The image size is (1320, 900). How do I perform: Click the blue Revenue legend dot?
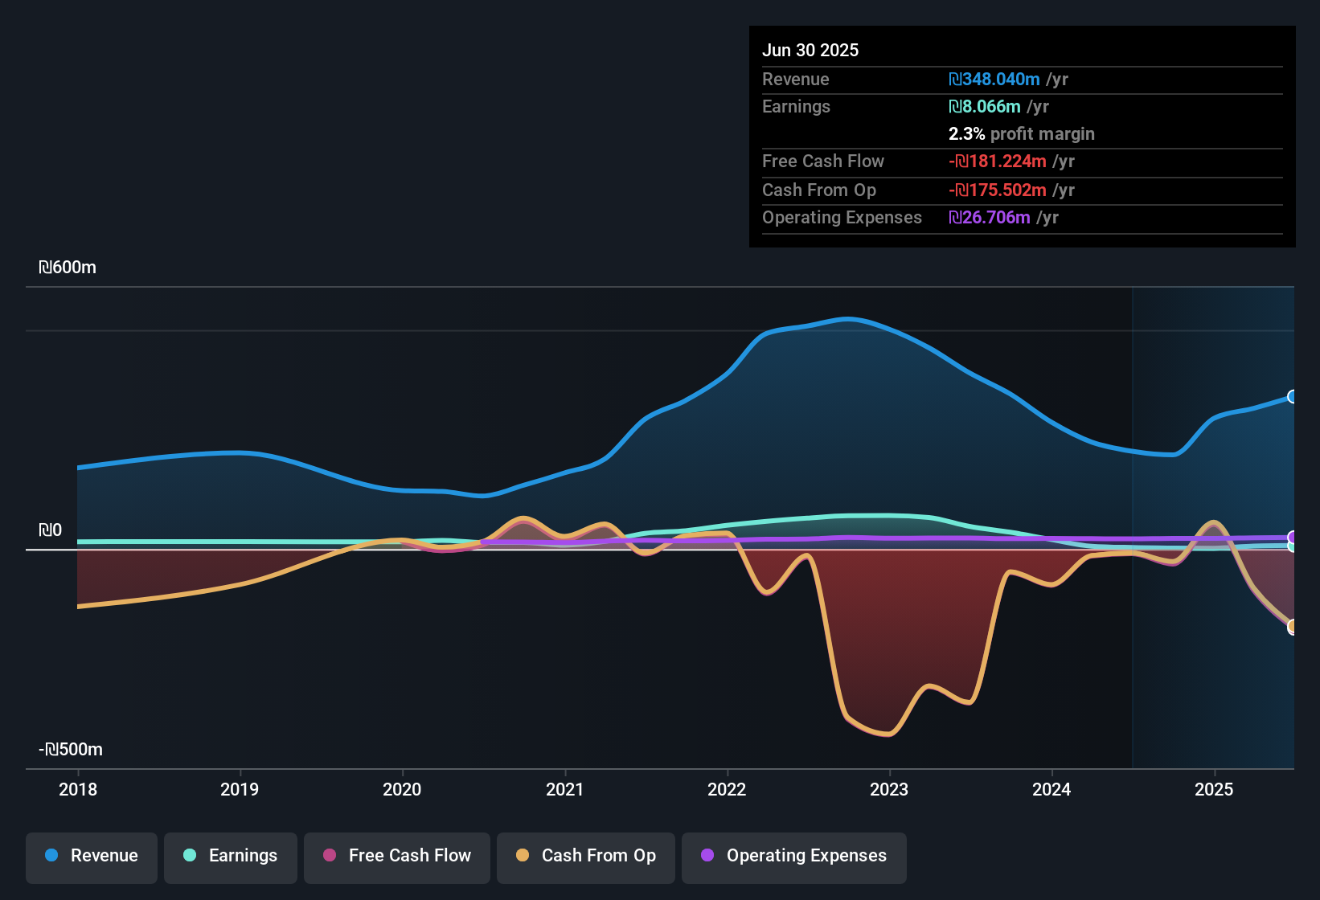click(x=51, y=856)
